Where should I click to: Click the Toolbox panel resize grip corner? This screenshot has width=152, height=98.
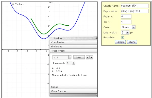pyautogui.click(x=96, y=95)
